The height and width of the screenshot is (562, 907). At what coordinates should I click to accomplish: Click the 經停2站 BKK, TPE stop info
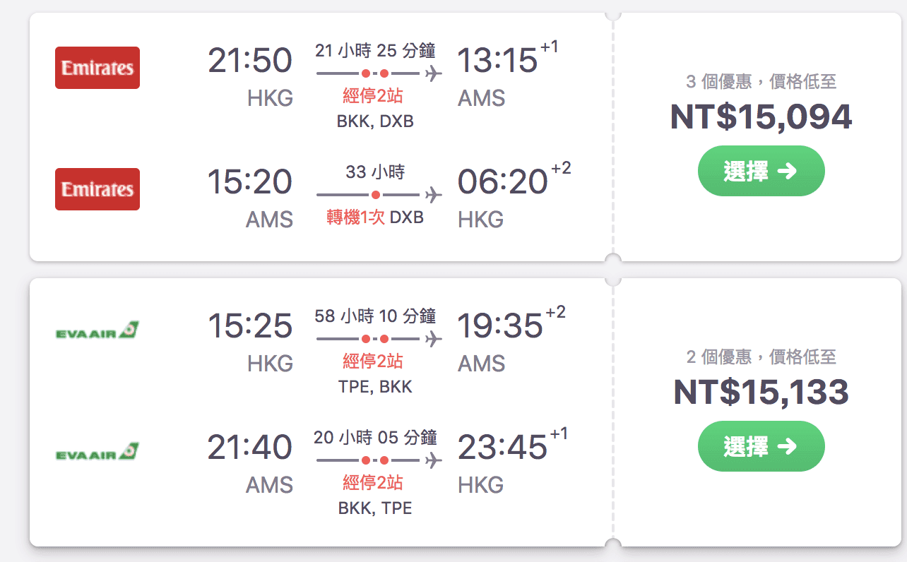[374, 495]
